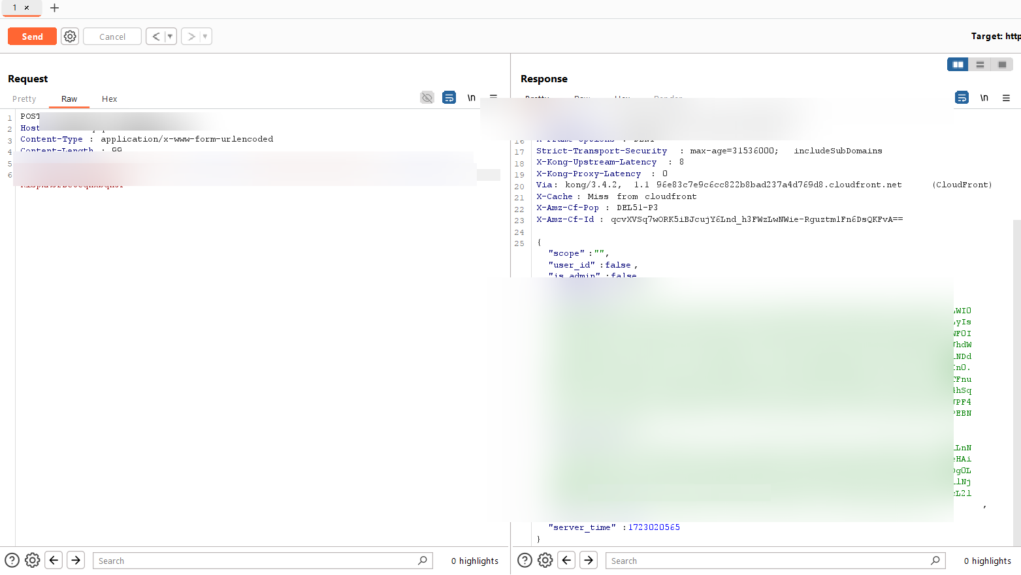This screenshot has height=575, width=1021.
Task: Open response panel hamburger menu
Action: [x=1006, y=98]
